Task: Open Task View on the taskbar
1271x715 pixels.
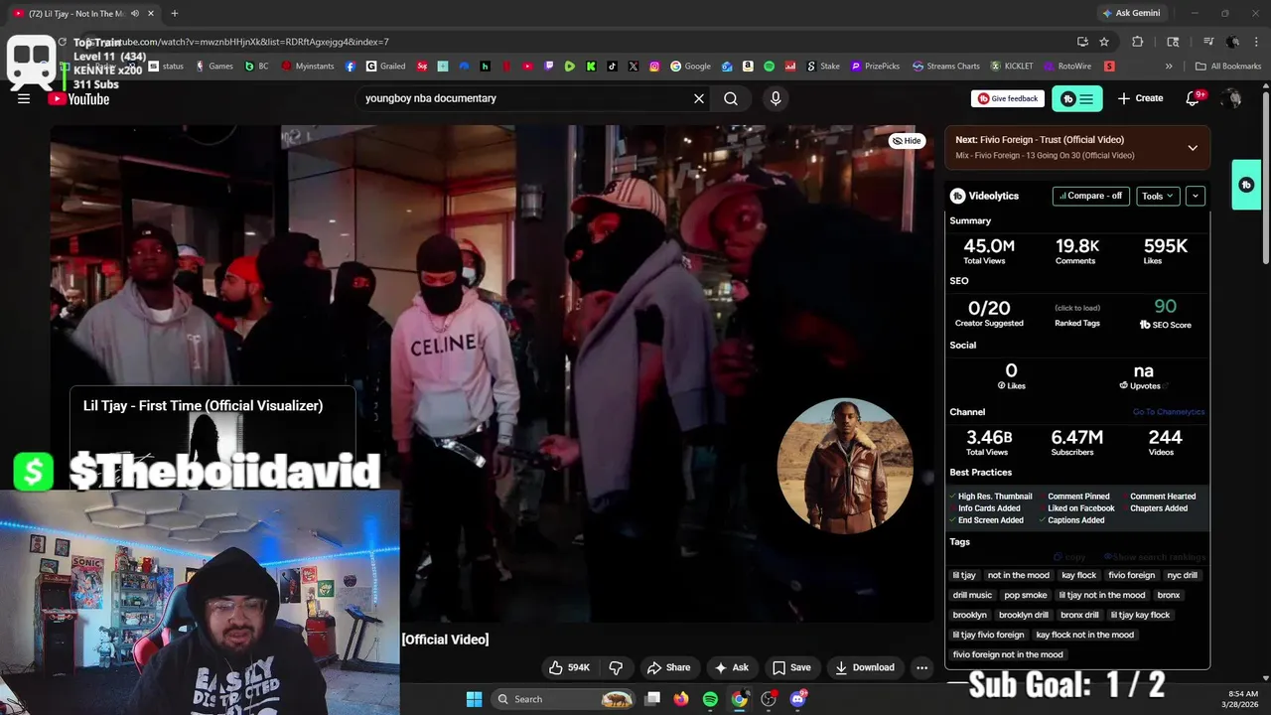Action: (651, 699)
